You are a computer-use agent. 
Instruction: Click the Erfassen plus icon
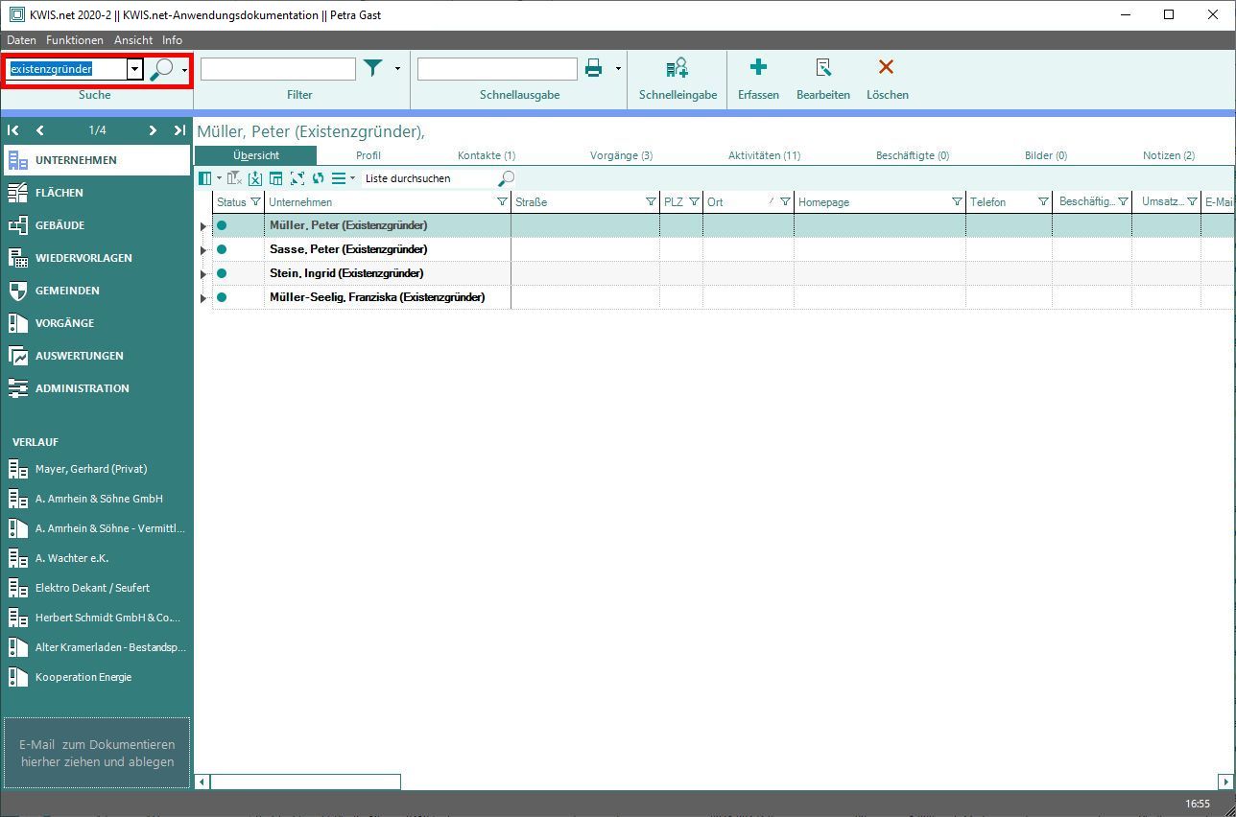coord(758,67)
